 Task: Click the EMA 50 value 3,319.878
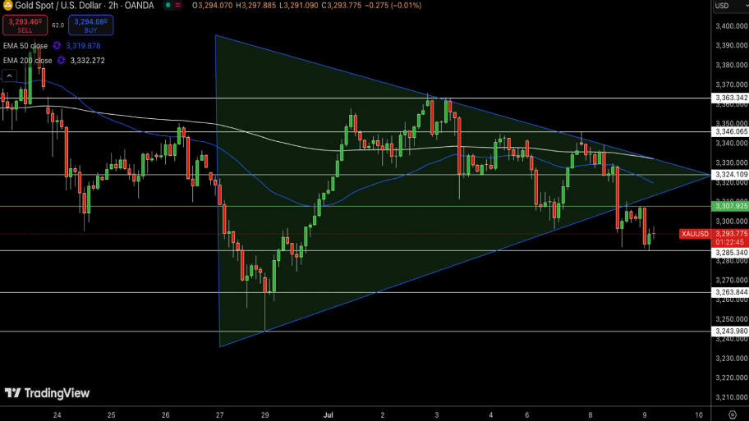pyautogui.click(x=83, y=46)
